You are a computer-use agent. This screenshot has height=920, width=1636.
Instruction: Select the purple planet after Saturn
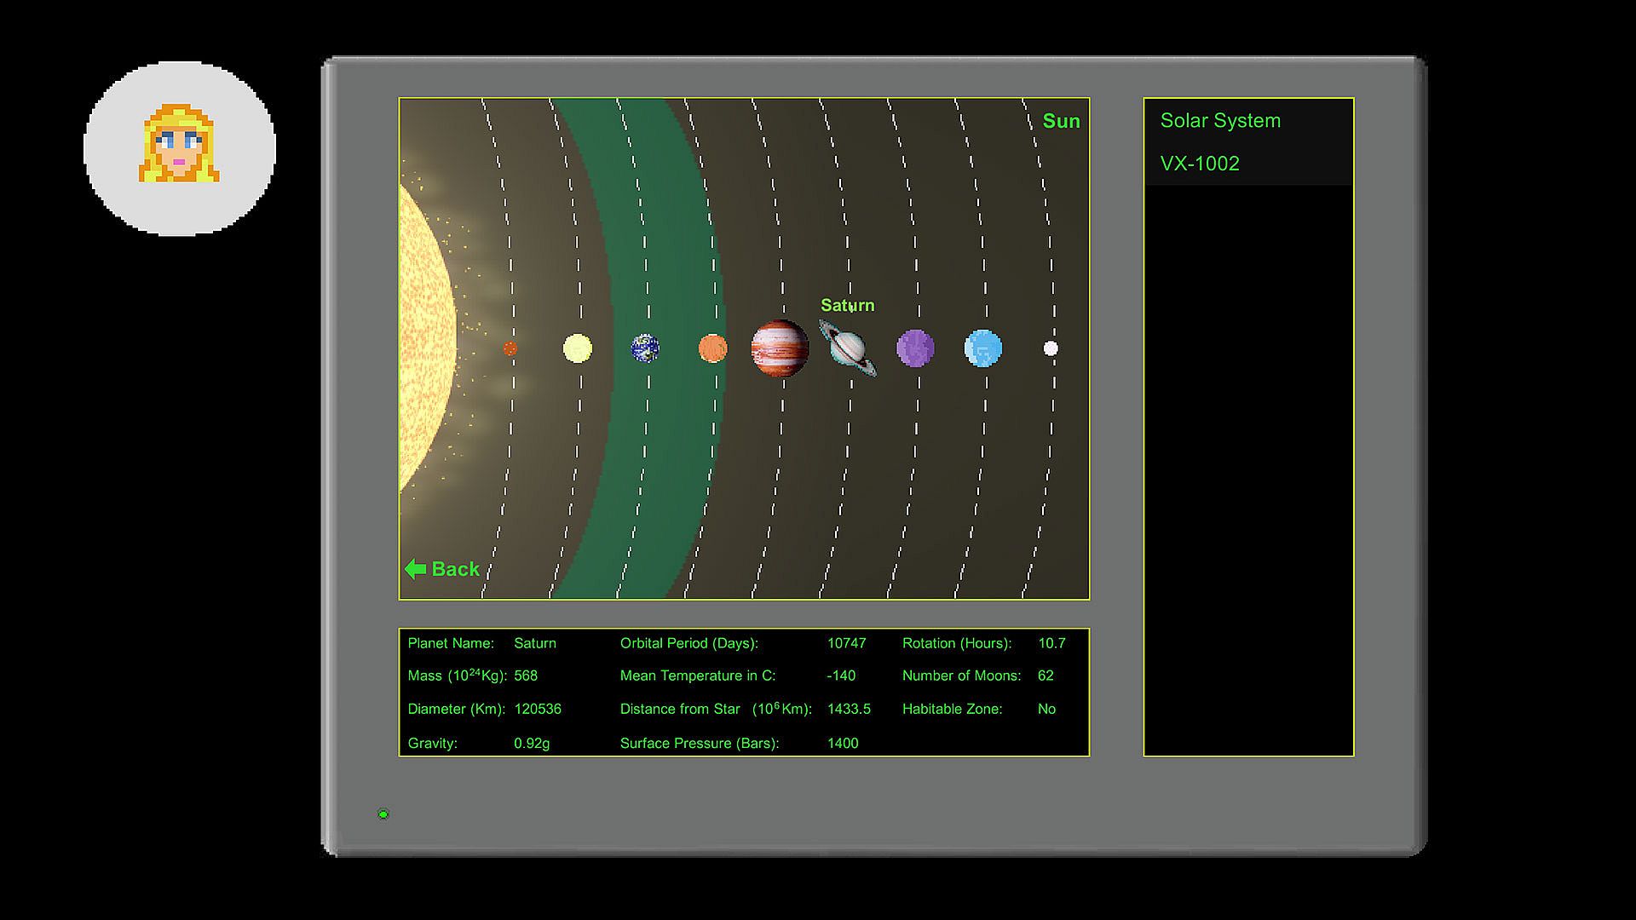point(915,348)
